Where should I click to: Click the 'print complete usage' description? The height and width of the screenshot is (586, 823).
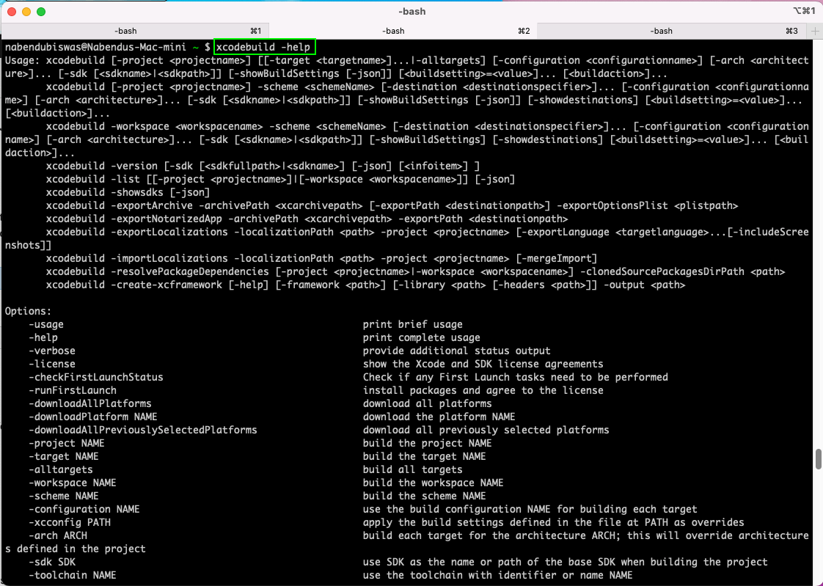coord(421,337)
